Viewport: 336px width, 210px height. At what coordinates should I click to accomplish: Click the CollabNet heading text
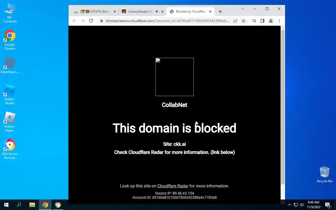click(175, 105)
